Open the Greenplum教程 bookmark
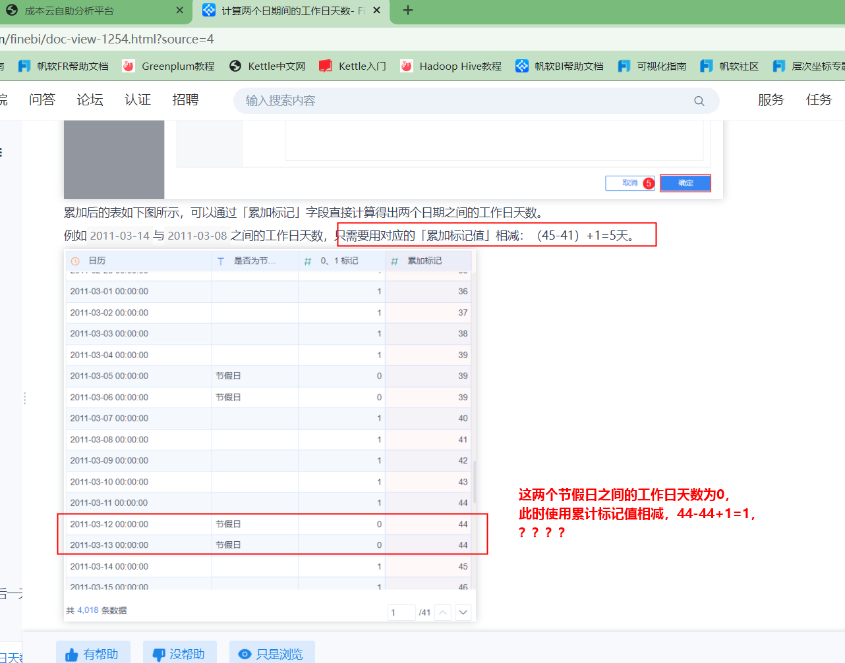845x663 pixels. point(169,66)
